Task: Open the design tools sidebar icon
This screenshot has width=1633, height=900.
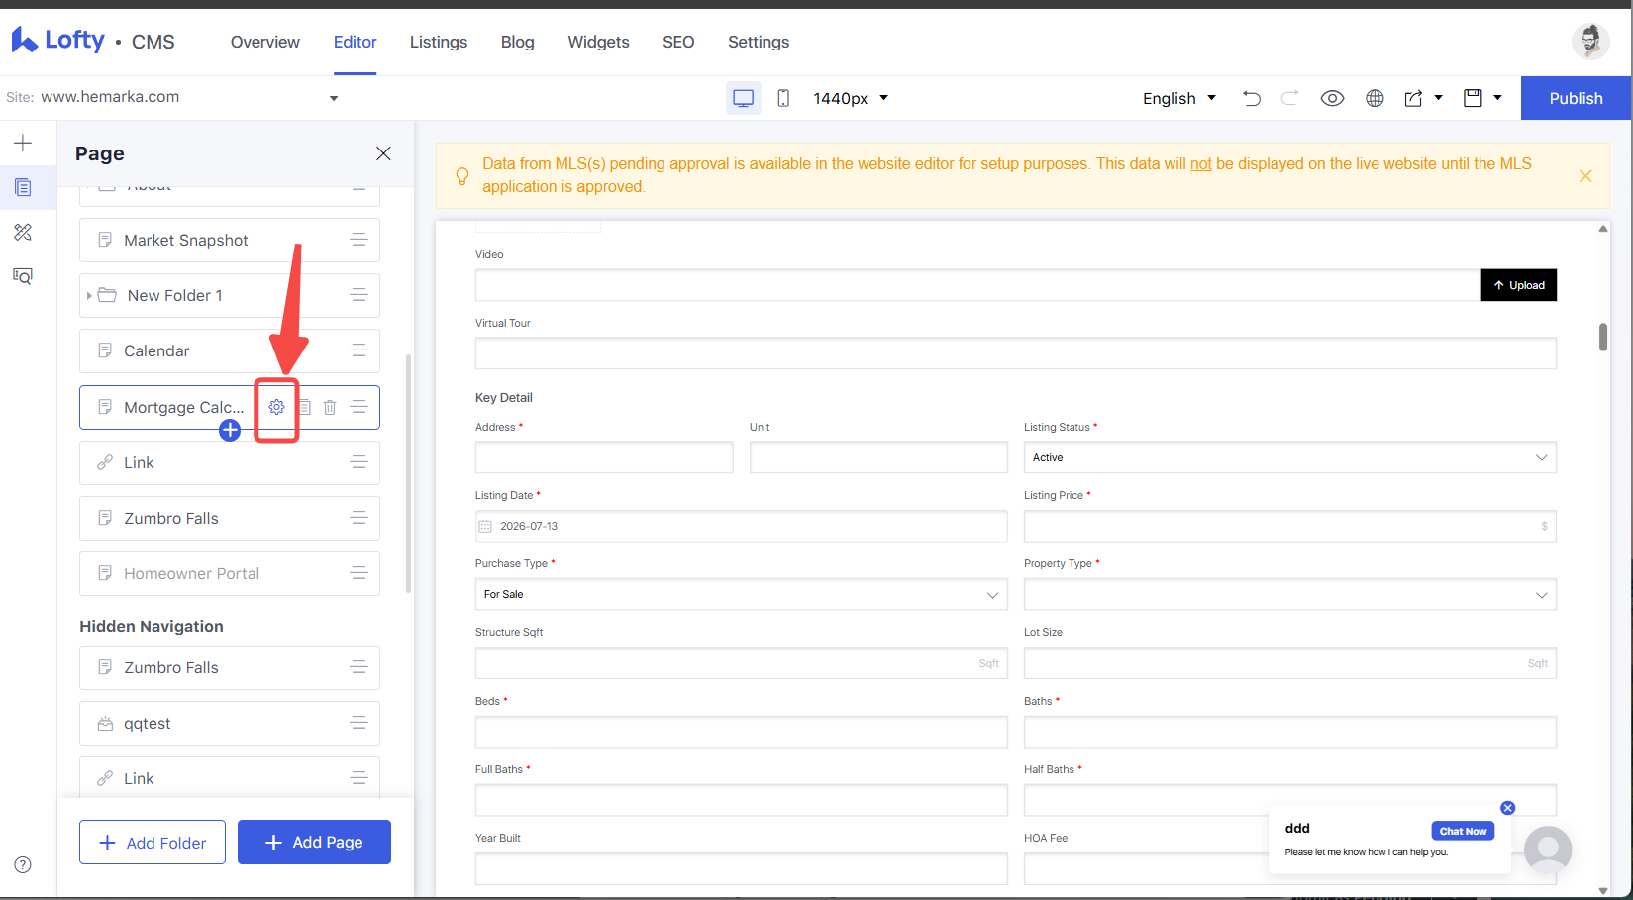Action: click(23, 232)
